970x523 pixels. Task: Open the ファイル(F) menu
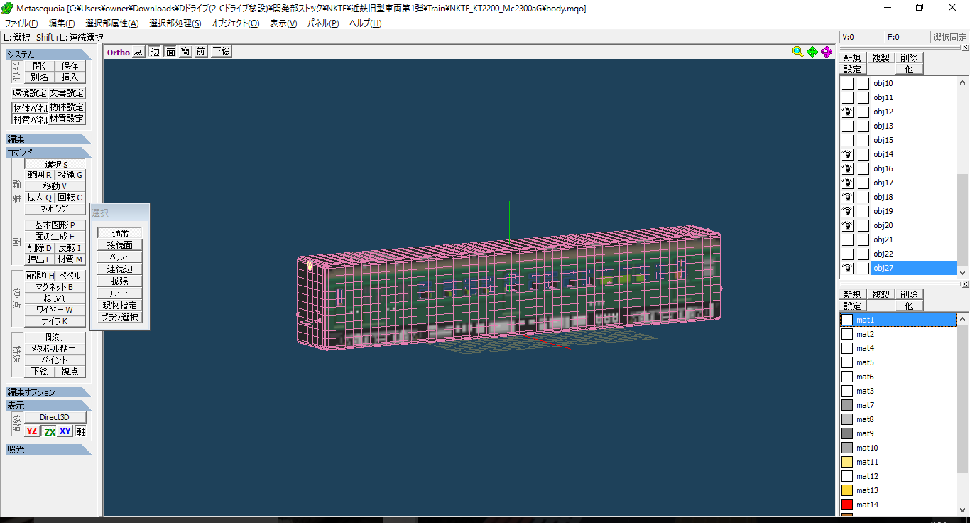21,23
